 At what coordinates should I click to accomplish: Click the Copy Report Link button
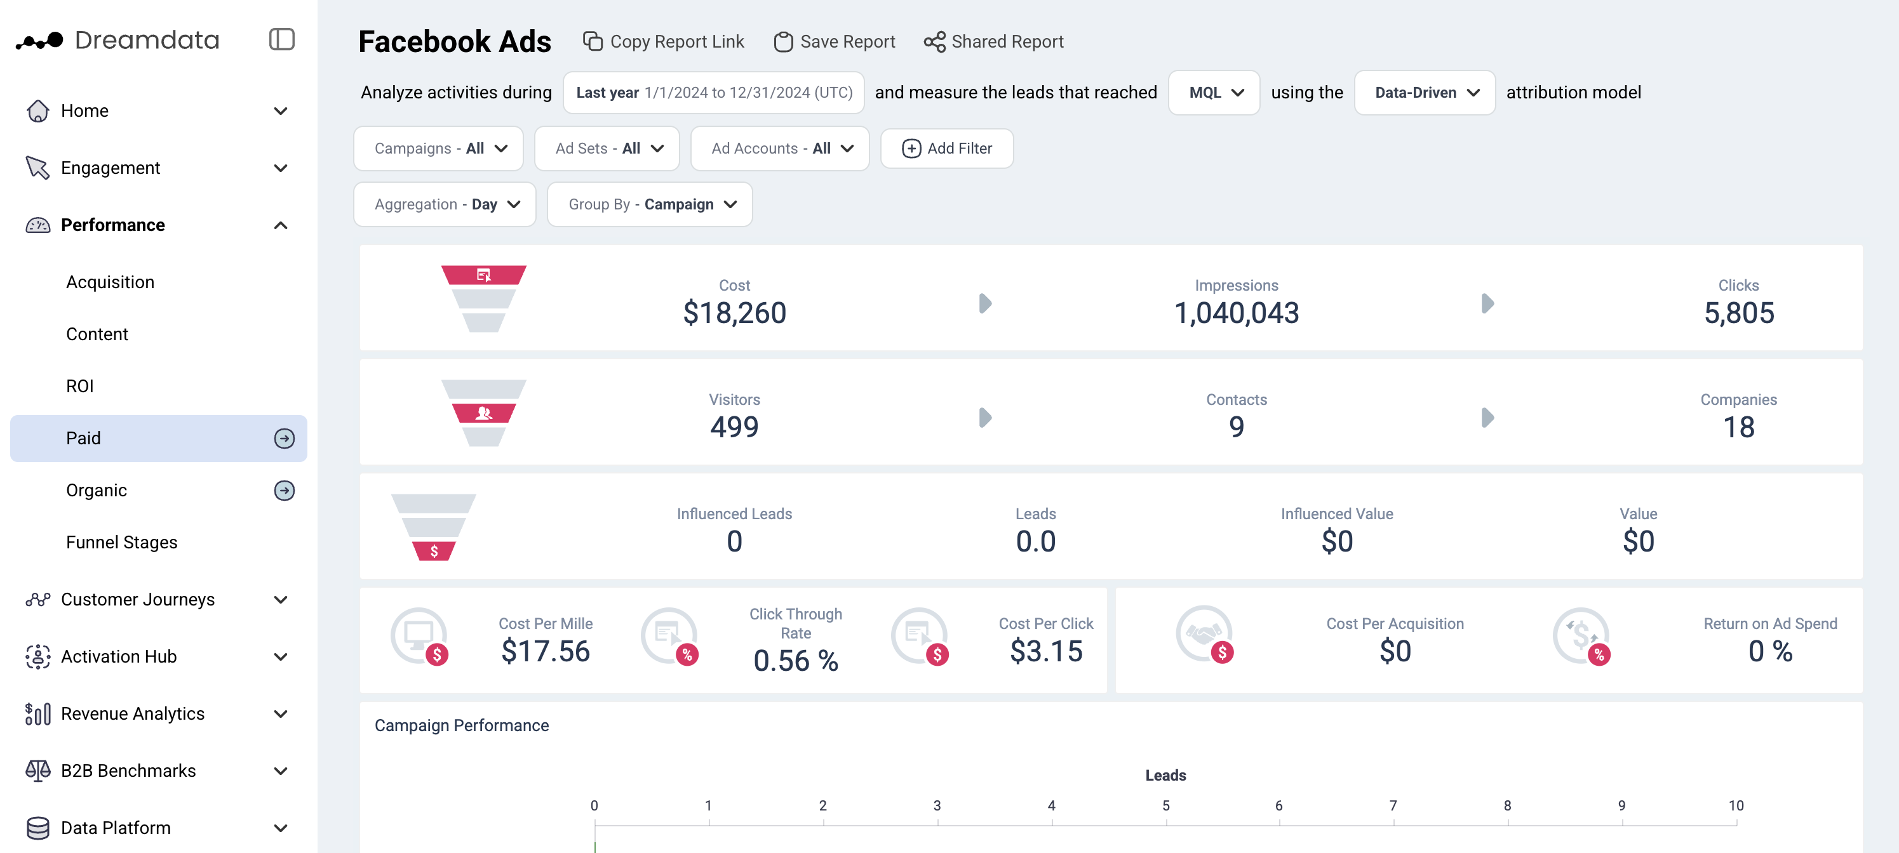[x=664, y=42]
